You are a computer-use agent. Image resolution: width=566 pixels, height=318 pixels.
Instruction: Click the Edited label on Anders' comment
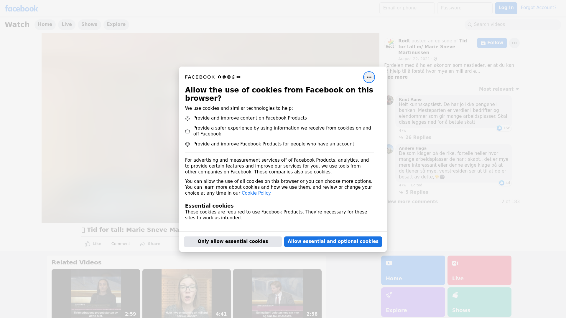click(417, 185)
